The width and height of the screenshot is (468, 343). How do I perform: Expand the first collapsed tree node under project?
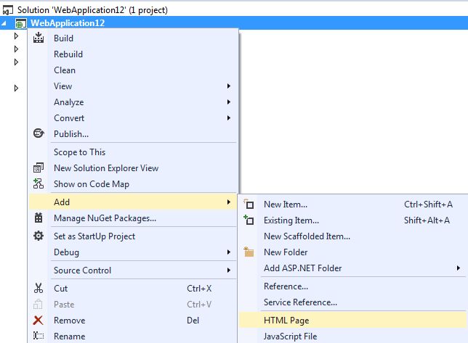pyautogui.click(x=16, y=36)
